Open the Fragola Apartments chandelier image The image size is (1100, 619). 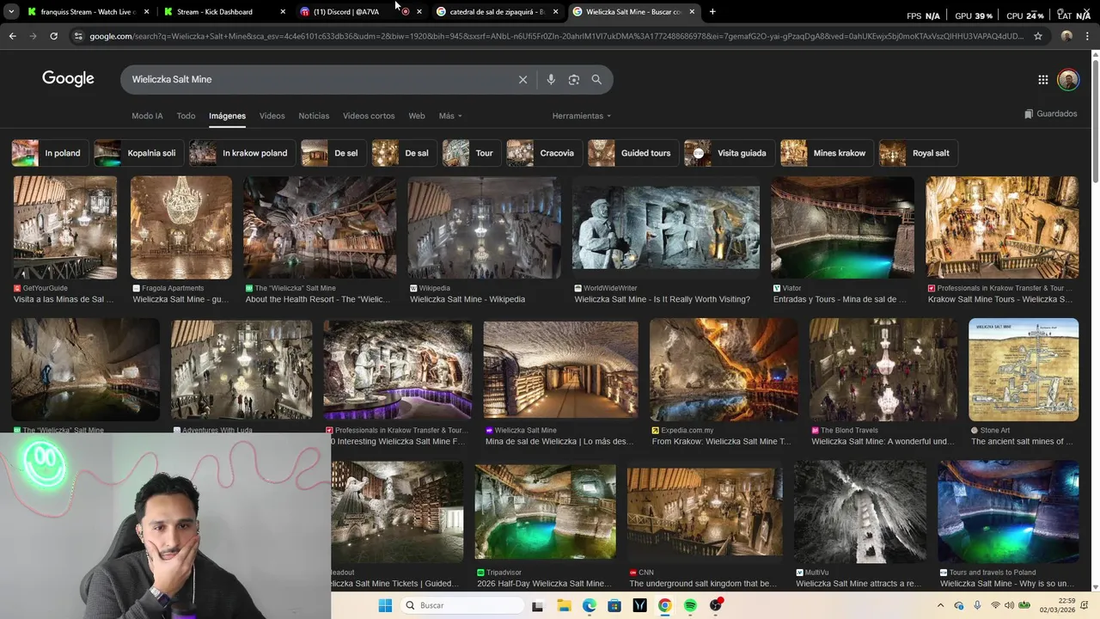tap(181, 227)
